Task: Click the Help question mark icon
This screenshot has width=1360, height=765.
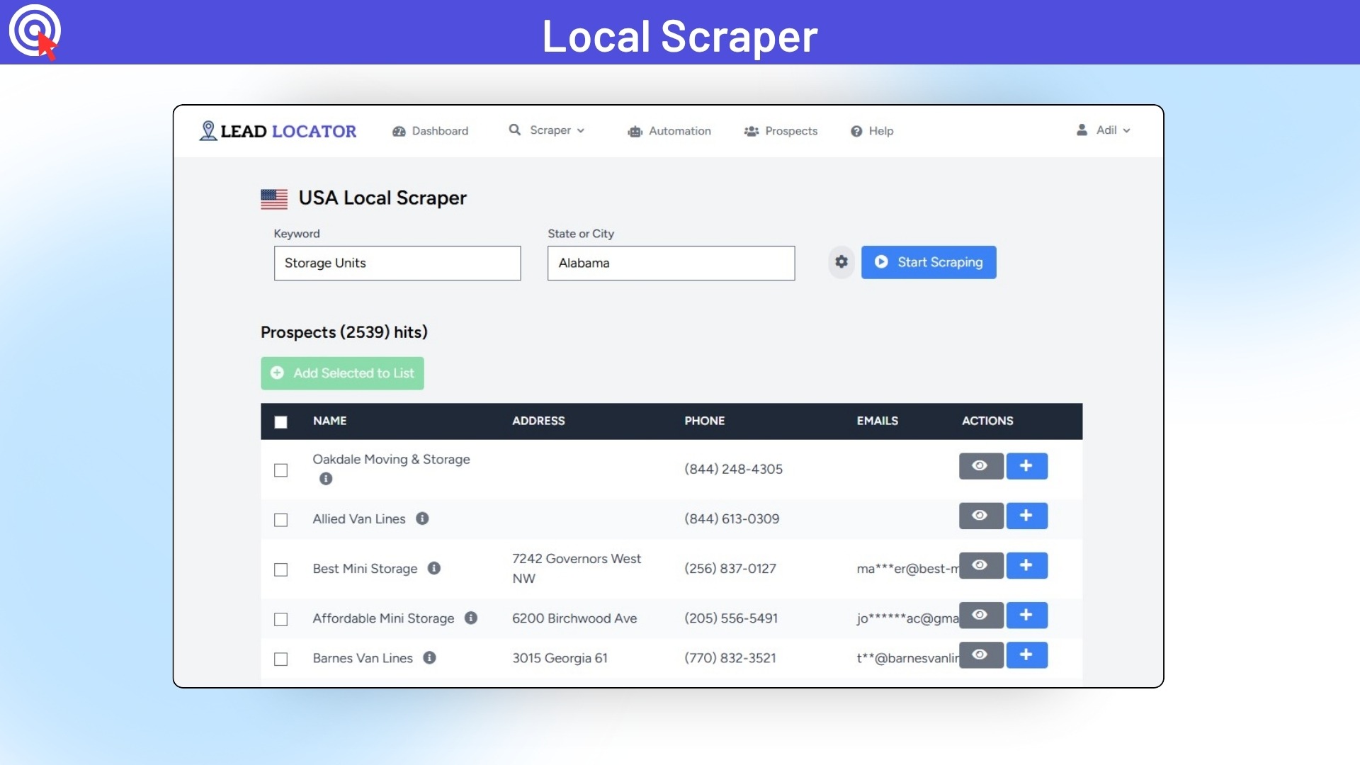Action: tap(856, 131)
